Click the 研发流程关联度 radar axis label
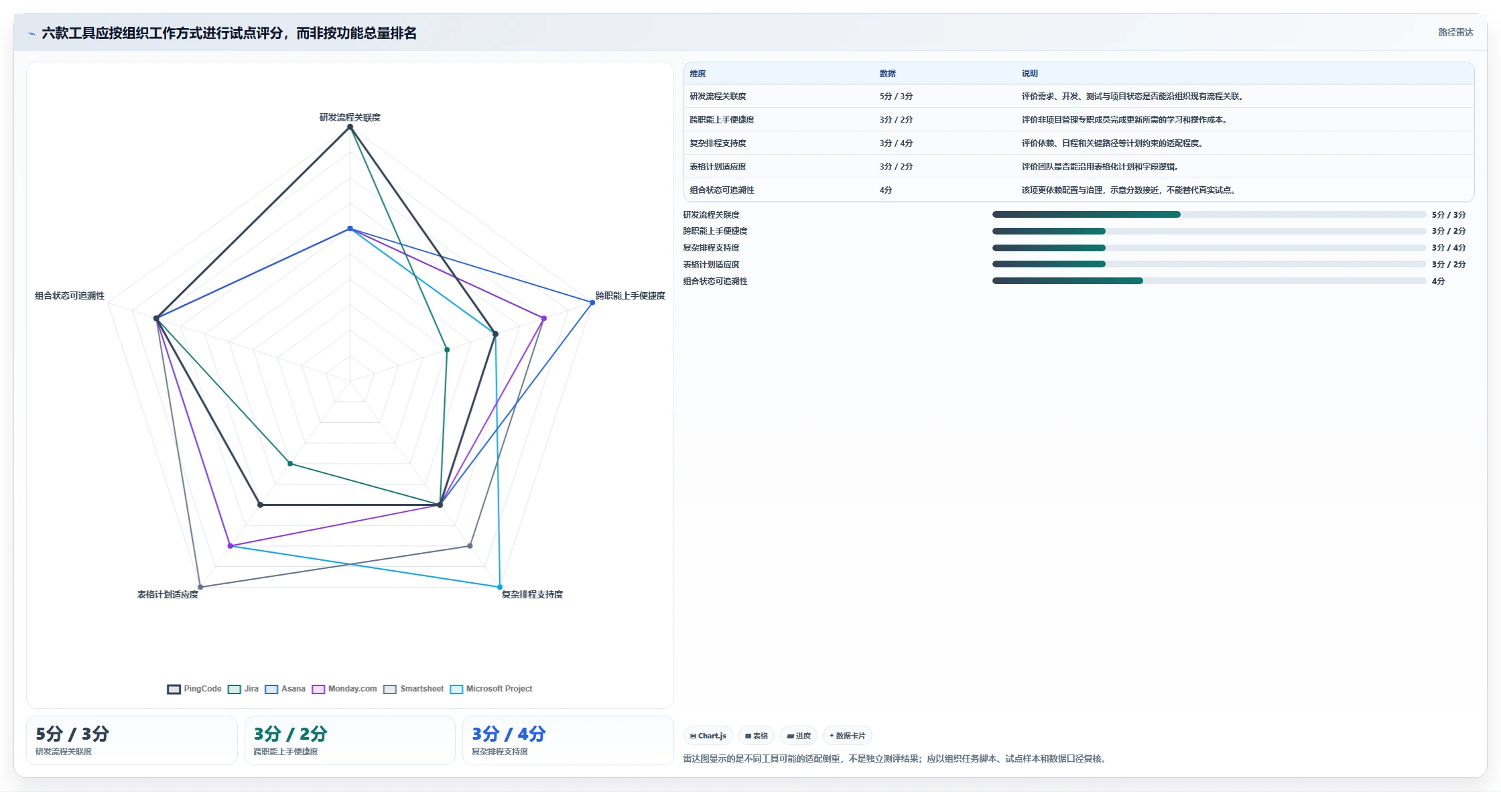 pos(350,117)
